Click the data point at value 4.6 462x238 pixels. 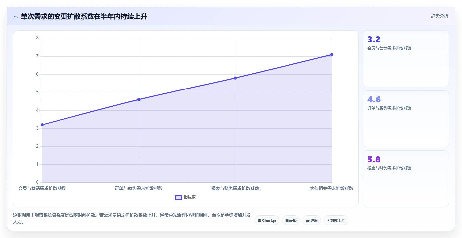pyautogui.click(x=139, y=99)
